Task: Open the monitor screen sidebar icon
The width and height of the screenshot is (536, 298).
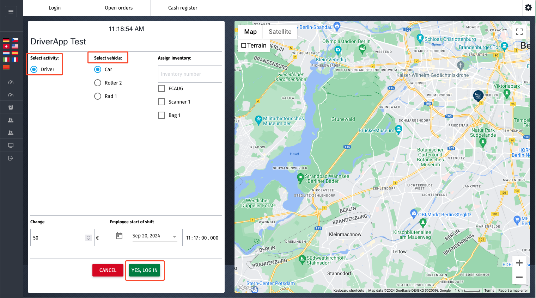Action: click(x=11, y=145)
